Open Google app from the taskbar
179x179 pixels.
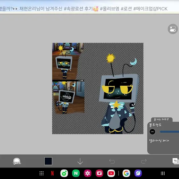(x=126, y=173)
